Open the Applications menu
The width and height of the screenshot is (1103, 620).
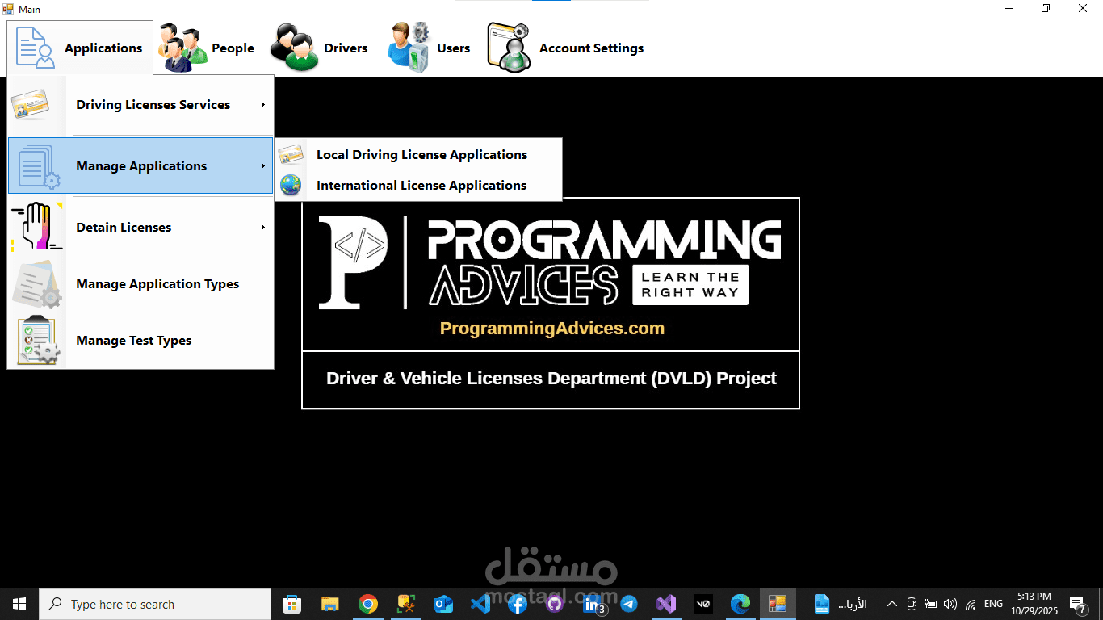point(80,48)
